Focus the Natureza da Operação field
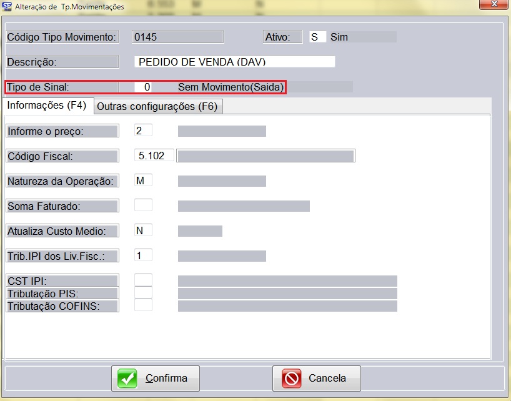511x401 pixels. coord(143,181)
